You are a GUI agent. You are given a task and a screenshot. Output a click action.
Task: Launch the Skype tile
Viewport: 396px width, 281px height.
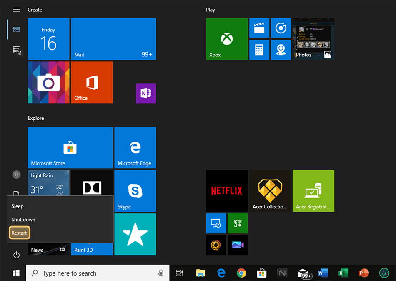tap(135, 191)
